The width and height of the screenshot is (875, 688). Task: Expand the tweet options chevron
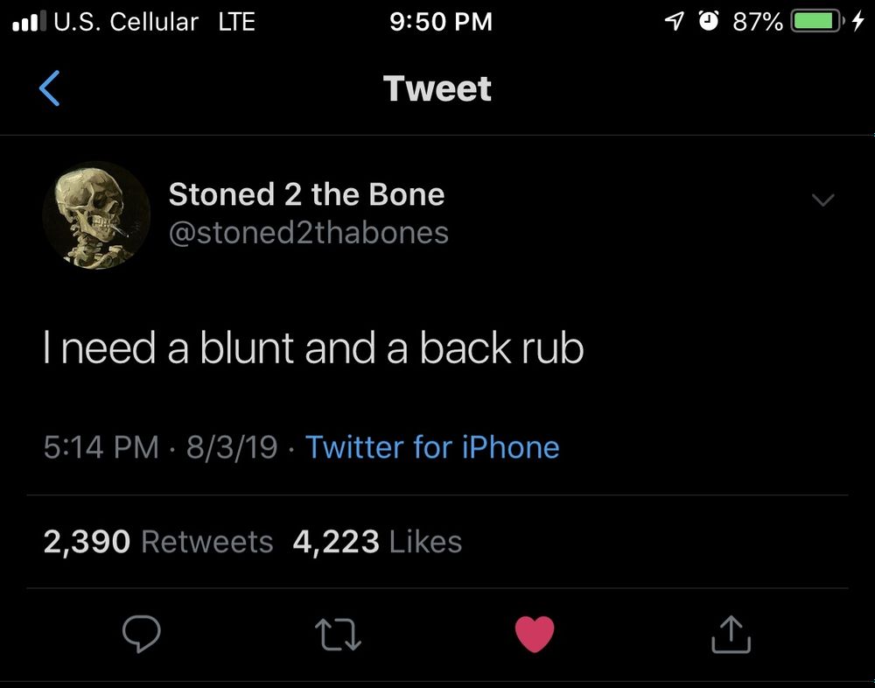[823, 200]
